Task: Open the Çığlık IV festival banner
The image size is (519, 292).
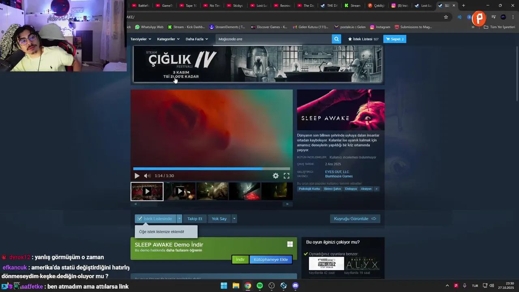Action: (x=257, y=64)
